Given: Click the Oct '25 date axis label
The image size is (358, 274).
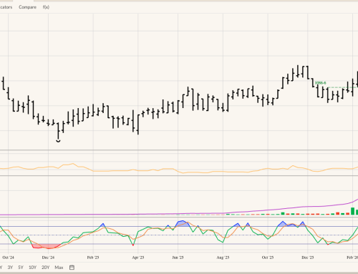Looking at the screenshot, I should (268, 258).
